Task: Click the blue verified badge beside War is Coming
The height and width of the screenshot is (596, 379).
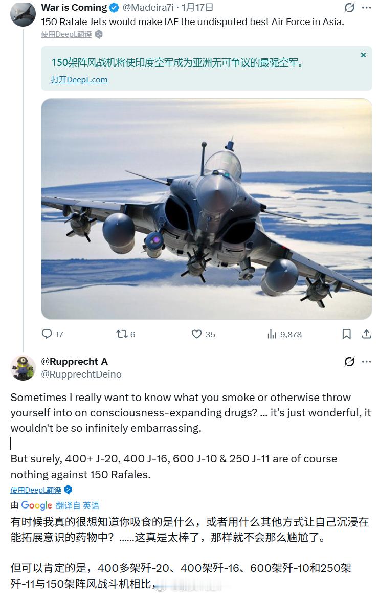Action: click(x=114, y=8)
